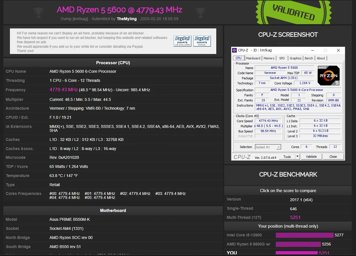Viewport: 356px width, 256px height.
Task: Click the PayPal Donate Euros button
Action: click(x=202, y=41)
